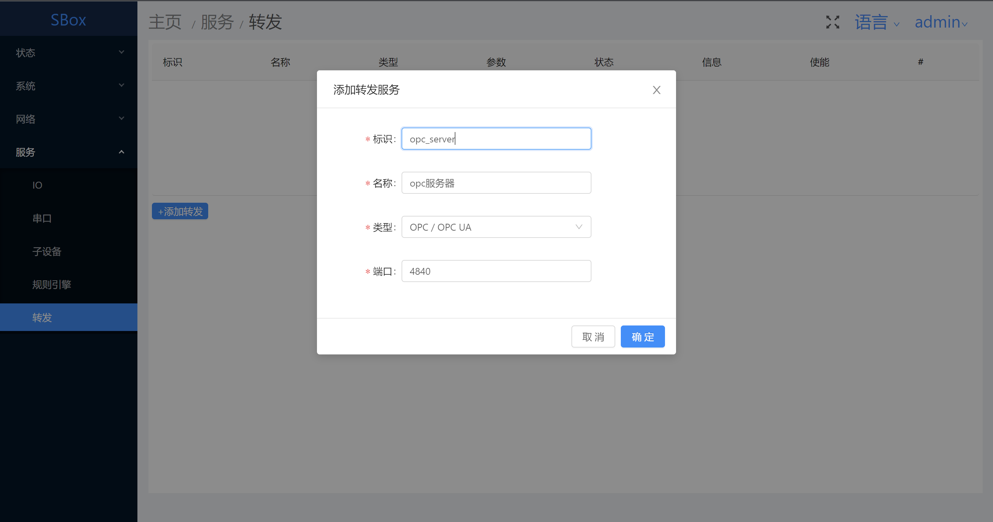Click the fullscreen toggle icon
Screen dimensions: 993x522
[833, 22]
